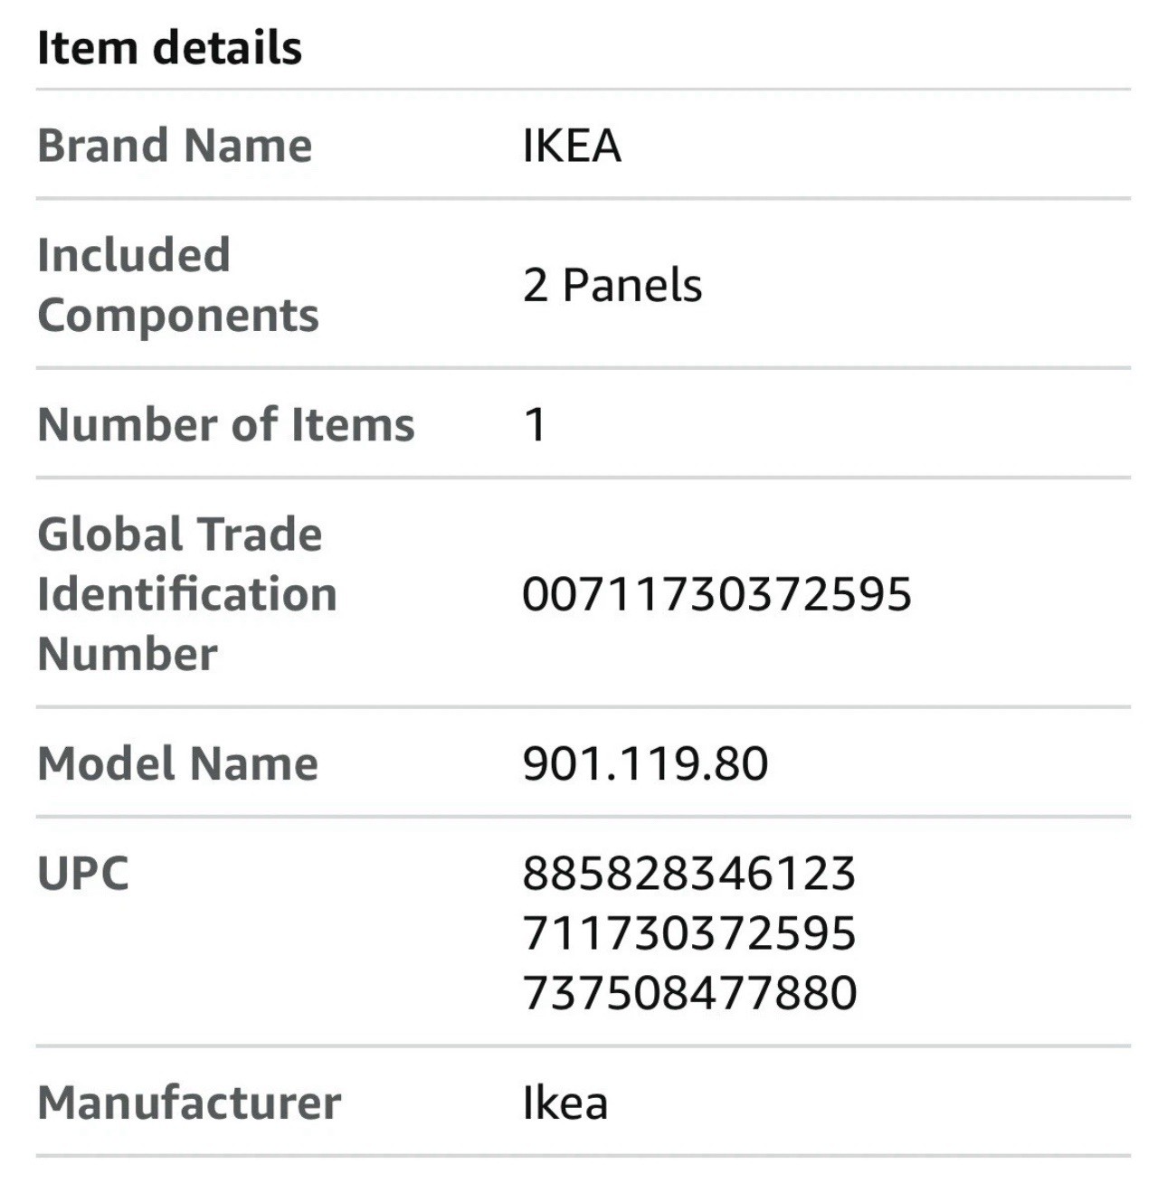
Task: Click the Number of Items value 1
Action: tap(535, 424)
